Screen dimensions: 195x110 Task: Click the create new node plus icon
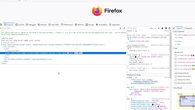[120, 28]
